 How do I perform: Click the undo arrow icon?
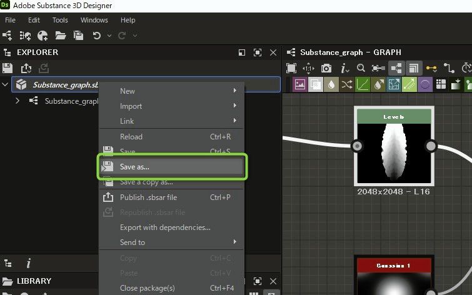pos(97,36)
